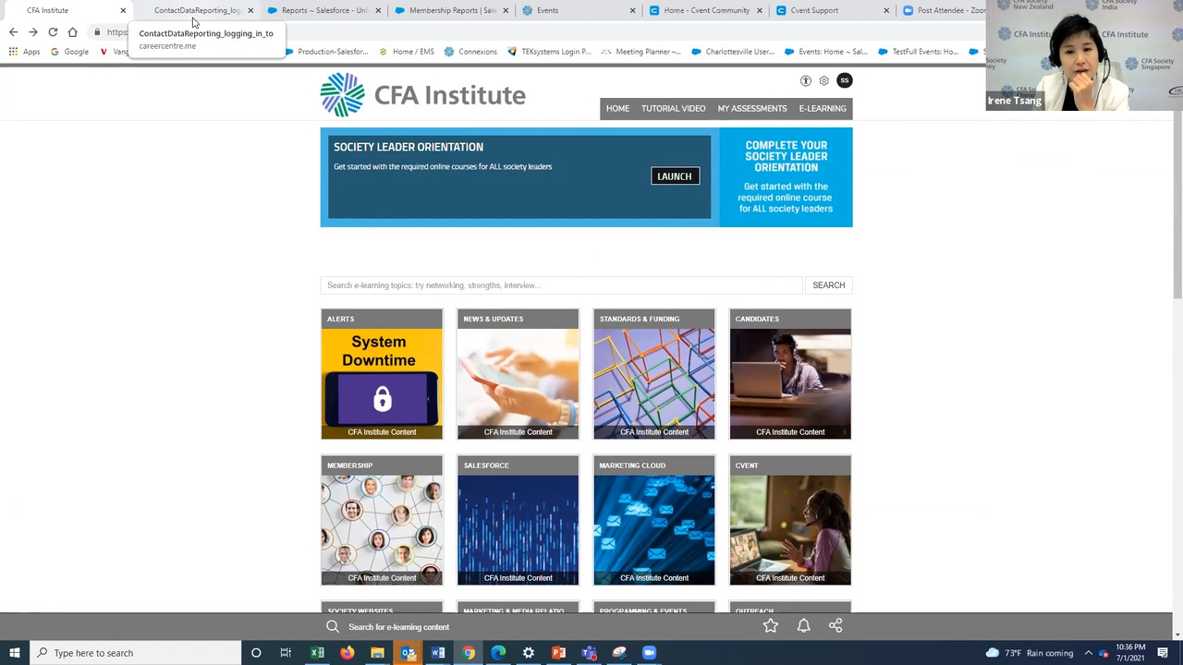1183x665 pixels.
Task: Go to the HOME menu item
Action: coord(617,109)
